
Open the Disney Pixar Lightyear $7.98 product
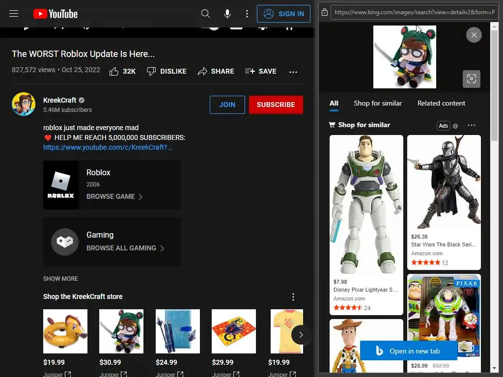(x=366, y=225)
